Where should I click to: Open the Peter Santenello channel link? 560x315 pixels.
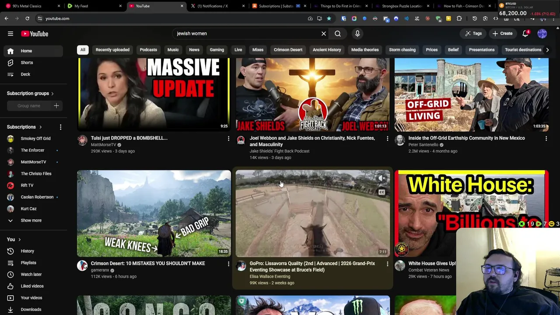tap(423, 145)
